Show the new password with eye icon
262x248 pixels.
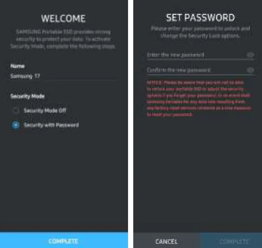[x=250, y=55]
